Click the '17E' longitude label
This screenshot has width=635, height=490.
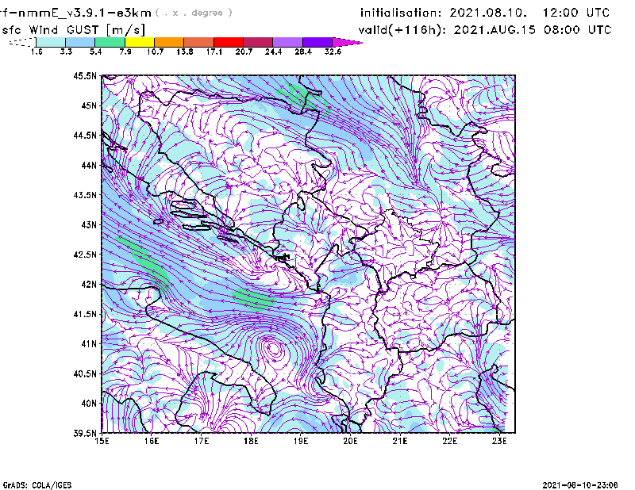202,441
